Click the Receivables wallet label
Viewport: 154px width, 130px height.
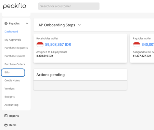(47, 39)
